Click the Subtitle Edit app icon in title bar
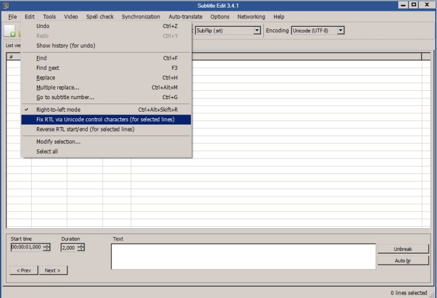Screen dimensions: 437x298 pos(5,5)
